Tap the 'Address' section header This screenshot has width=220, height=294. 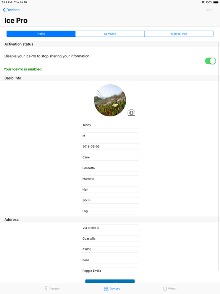11,220
